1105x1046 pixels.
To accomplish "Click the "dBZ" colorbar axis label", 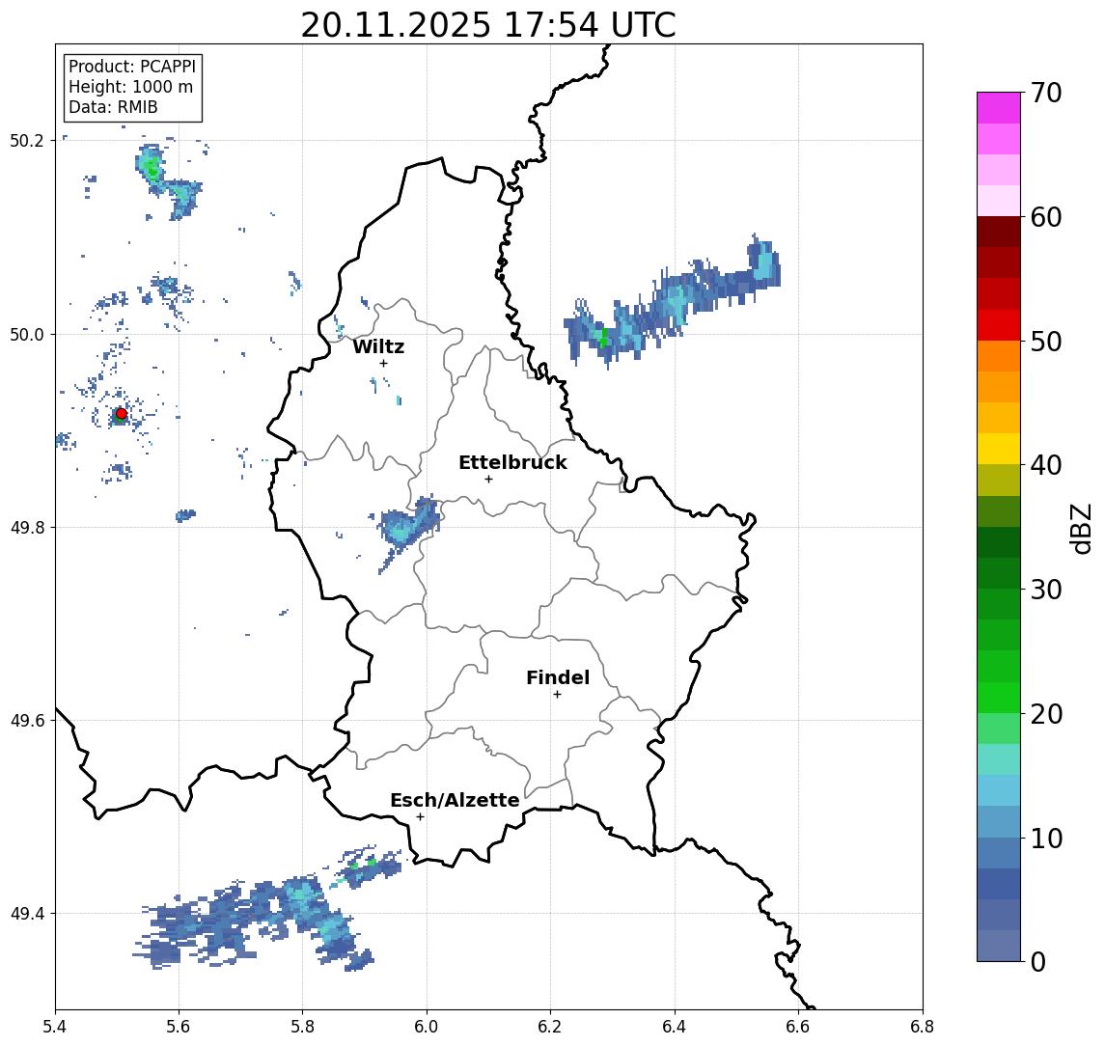I will (x=1082, y=529).
